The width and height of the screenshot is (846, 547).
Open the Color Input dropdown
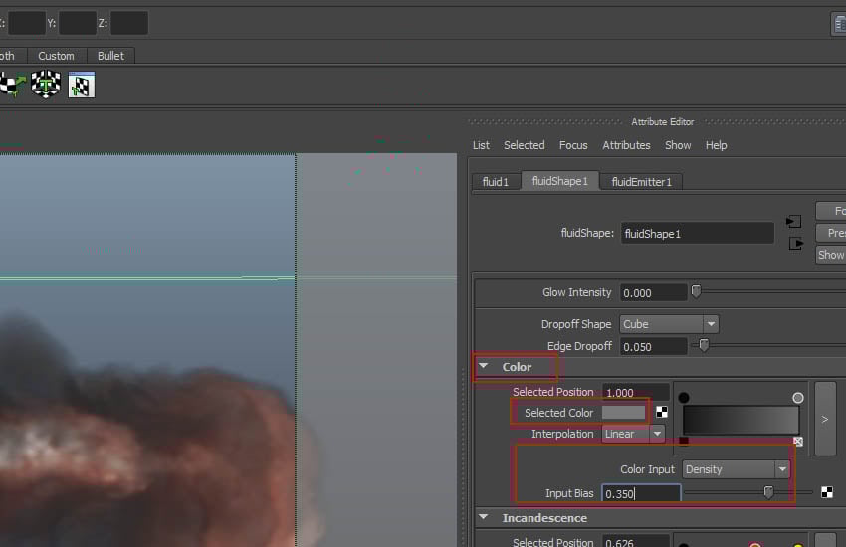[x=736, y=469]
